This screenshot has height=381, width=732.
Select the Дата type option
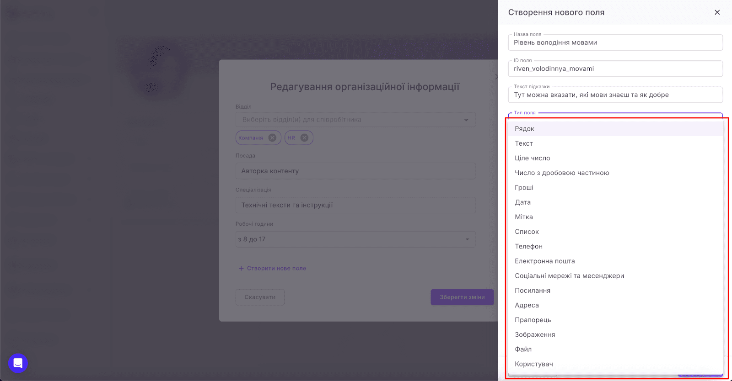click(x=522, y=202)
